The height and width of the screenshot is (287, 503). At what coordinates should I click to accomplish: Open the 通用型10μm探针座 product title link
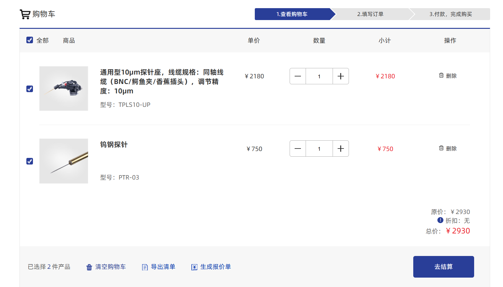162,81
